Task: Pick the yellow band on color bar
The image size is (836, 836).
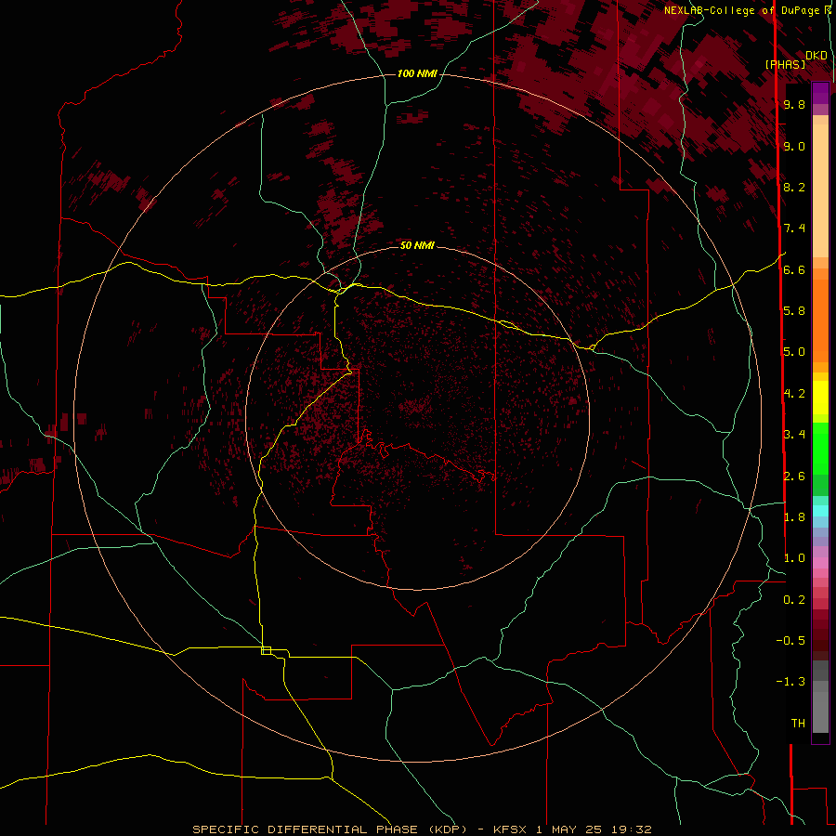Action: (820, 398)
